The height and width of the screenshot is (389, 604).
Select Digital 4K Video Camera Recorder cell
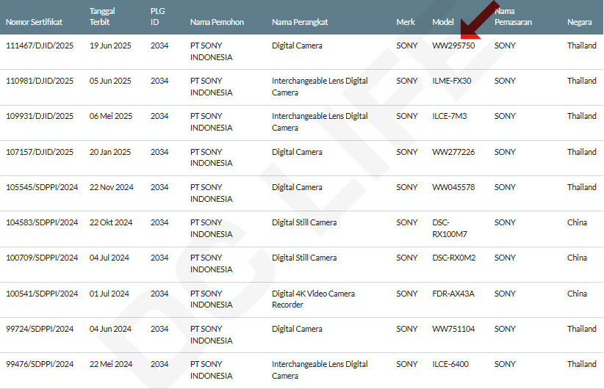click(313, 299)
